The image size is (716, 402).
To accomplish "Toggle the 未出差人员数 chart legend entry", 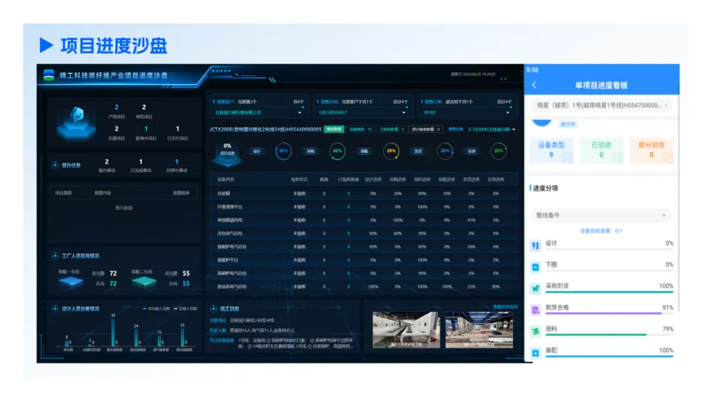I will coord(156,309).
